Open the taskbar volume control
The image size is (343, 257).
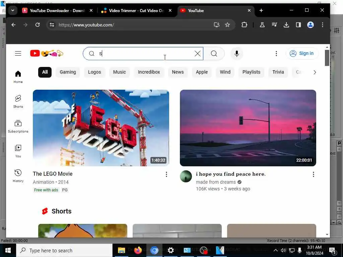pos(283,250)
